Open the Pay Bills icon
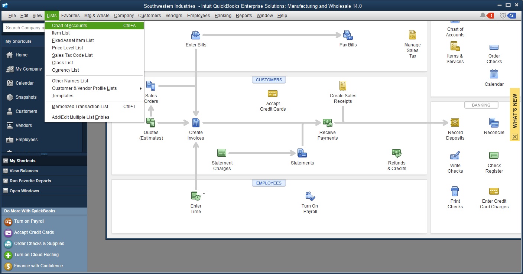The width and height of the screenshot is (523, 274). point(348,35)
